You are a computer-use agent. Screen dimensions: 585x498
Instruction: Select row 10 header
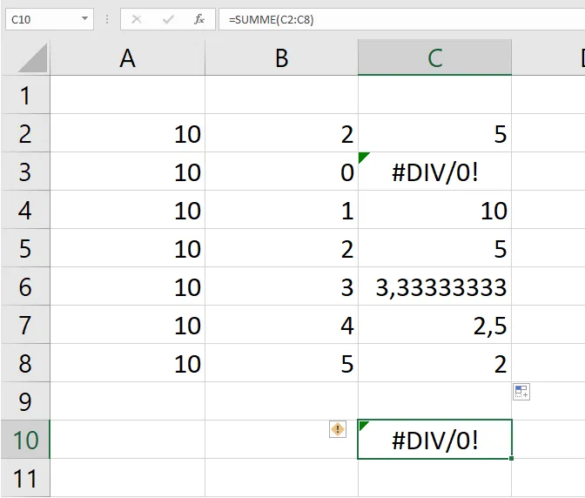coord(24,440)
